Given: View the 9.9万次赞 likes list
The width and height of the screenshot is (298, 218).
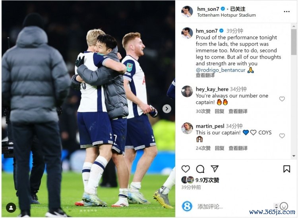Looking at the screenshot, I should tap(207, 180).
